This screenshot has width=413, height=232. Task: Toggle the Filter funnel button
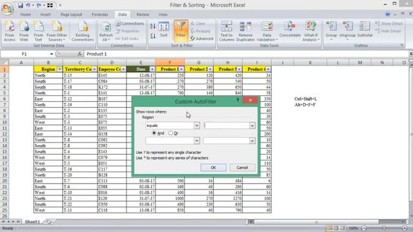(x=181, y=30)
